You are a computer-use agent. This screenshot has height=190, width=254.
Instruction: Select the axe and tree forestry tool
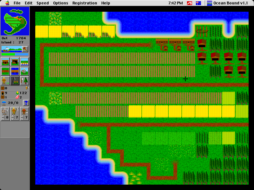click(24, 81)
